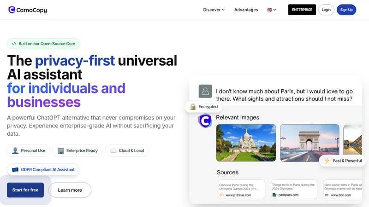Viewport: 369px width, 207px height.
Task: Click the chevron next to Discover
Action: click(x=223, y=10)
